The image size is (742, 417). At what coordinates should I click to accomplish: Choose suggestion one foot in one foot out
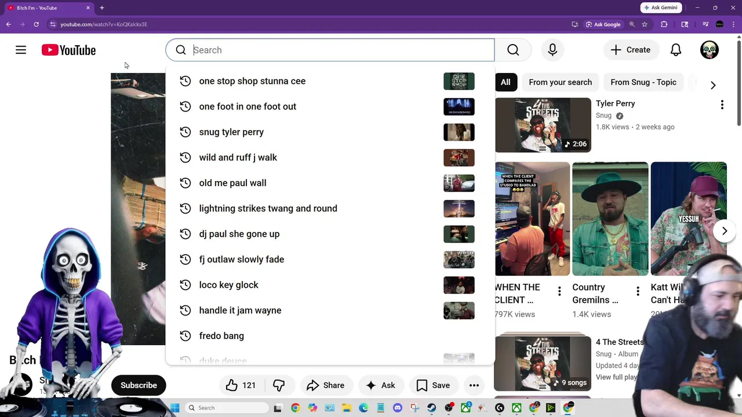(x=330, y=107)
